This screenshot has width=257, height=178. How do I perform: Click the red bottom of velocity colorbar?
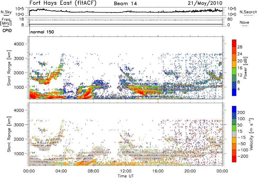[x=234, y=159]
